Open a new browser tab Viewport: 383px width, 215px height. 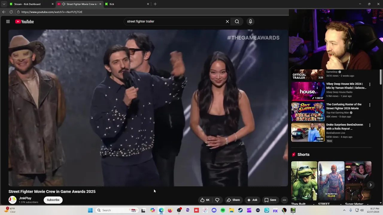point(155,4)
